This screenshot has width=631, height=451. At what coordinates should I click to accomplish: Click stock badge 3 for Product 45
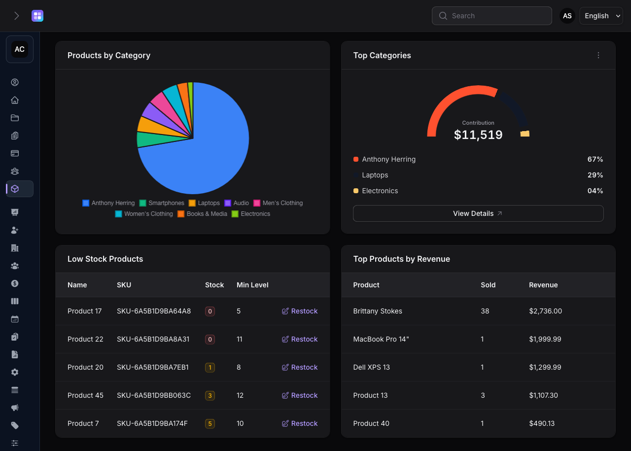click(210, 395)
